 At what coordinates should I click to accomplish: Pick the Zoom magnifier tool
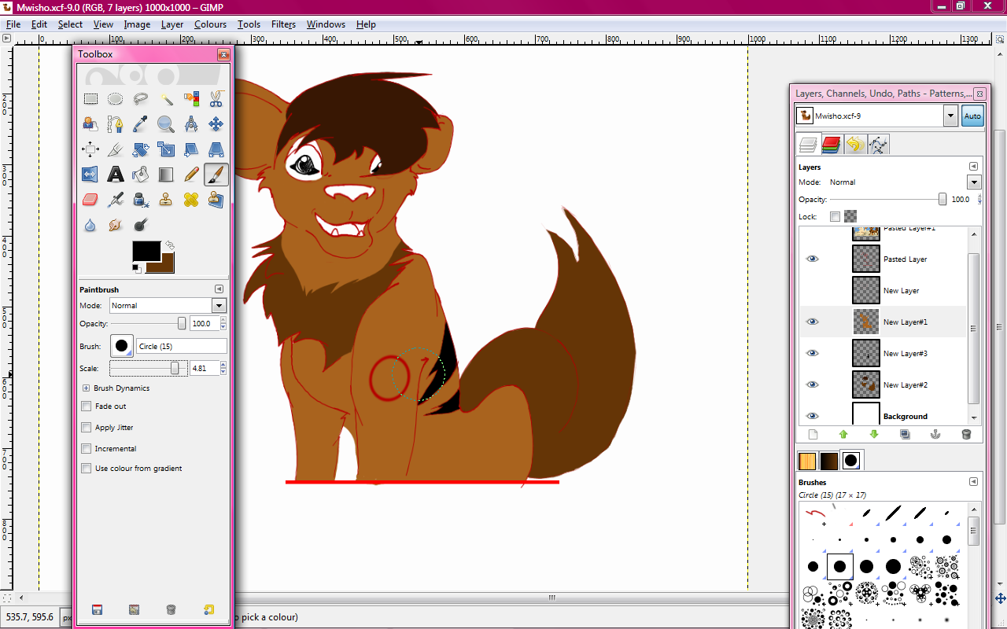[x=166, y=124]
